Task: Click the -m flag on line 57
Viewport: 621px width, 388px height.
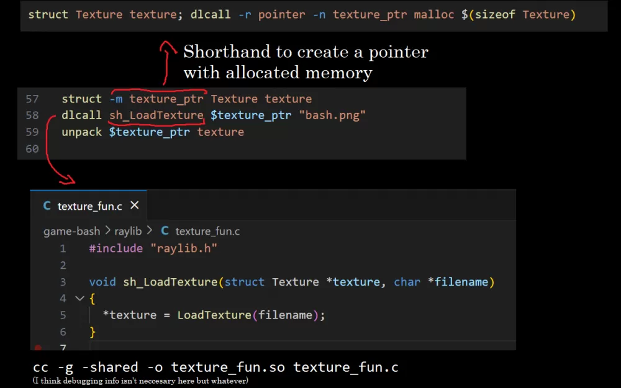Action: pos(116,99)
